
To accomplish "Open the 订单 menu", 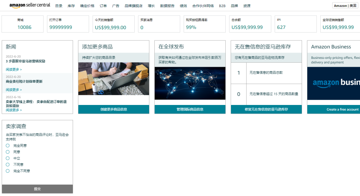I will tap(103, 6).
